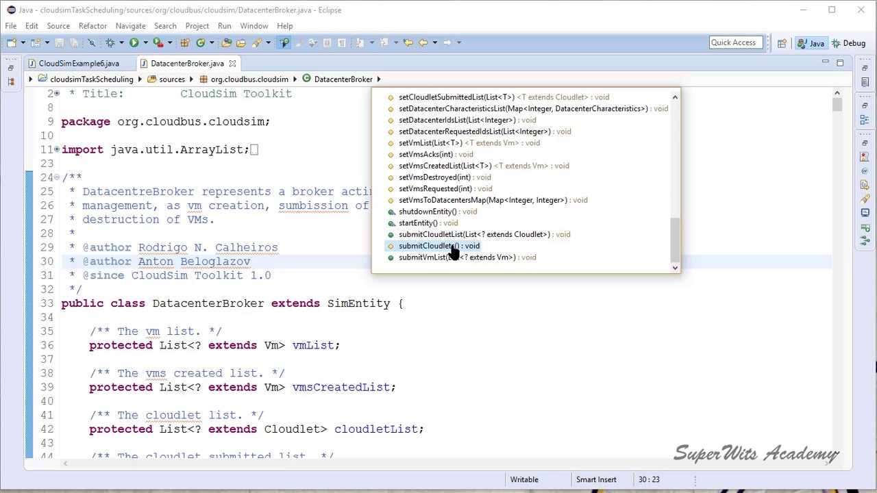
Task: Expand folded imports at line 11
Action: 57,149
